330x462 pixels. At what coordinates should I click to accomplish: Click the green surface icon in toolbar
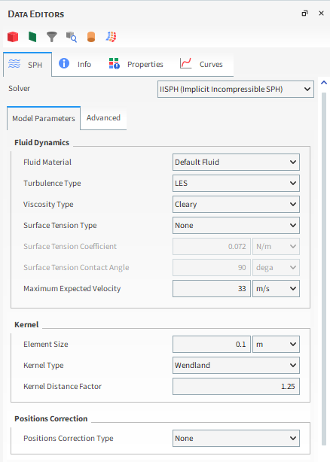click(x=32, y=37)
